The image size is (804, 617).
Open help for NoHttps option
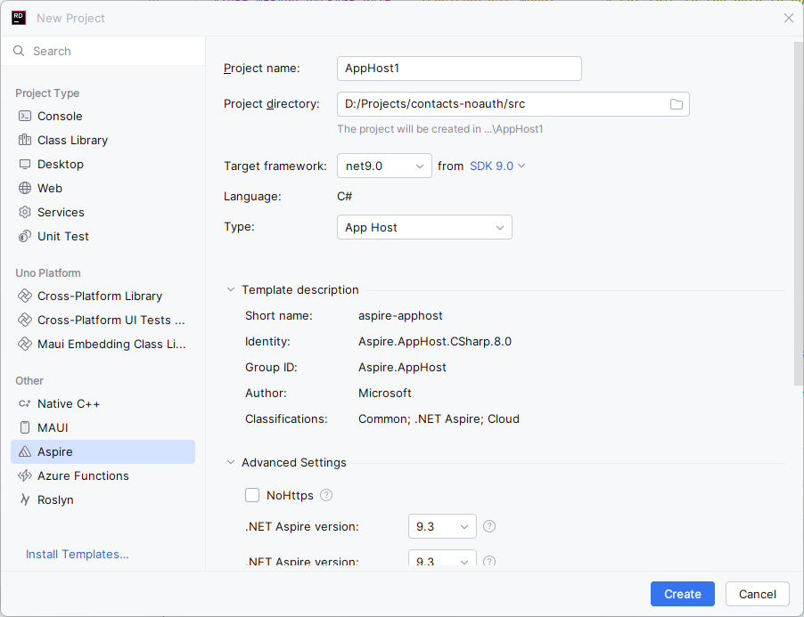pos(326,495)
